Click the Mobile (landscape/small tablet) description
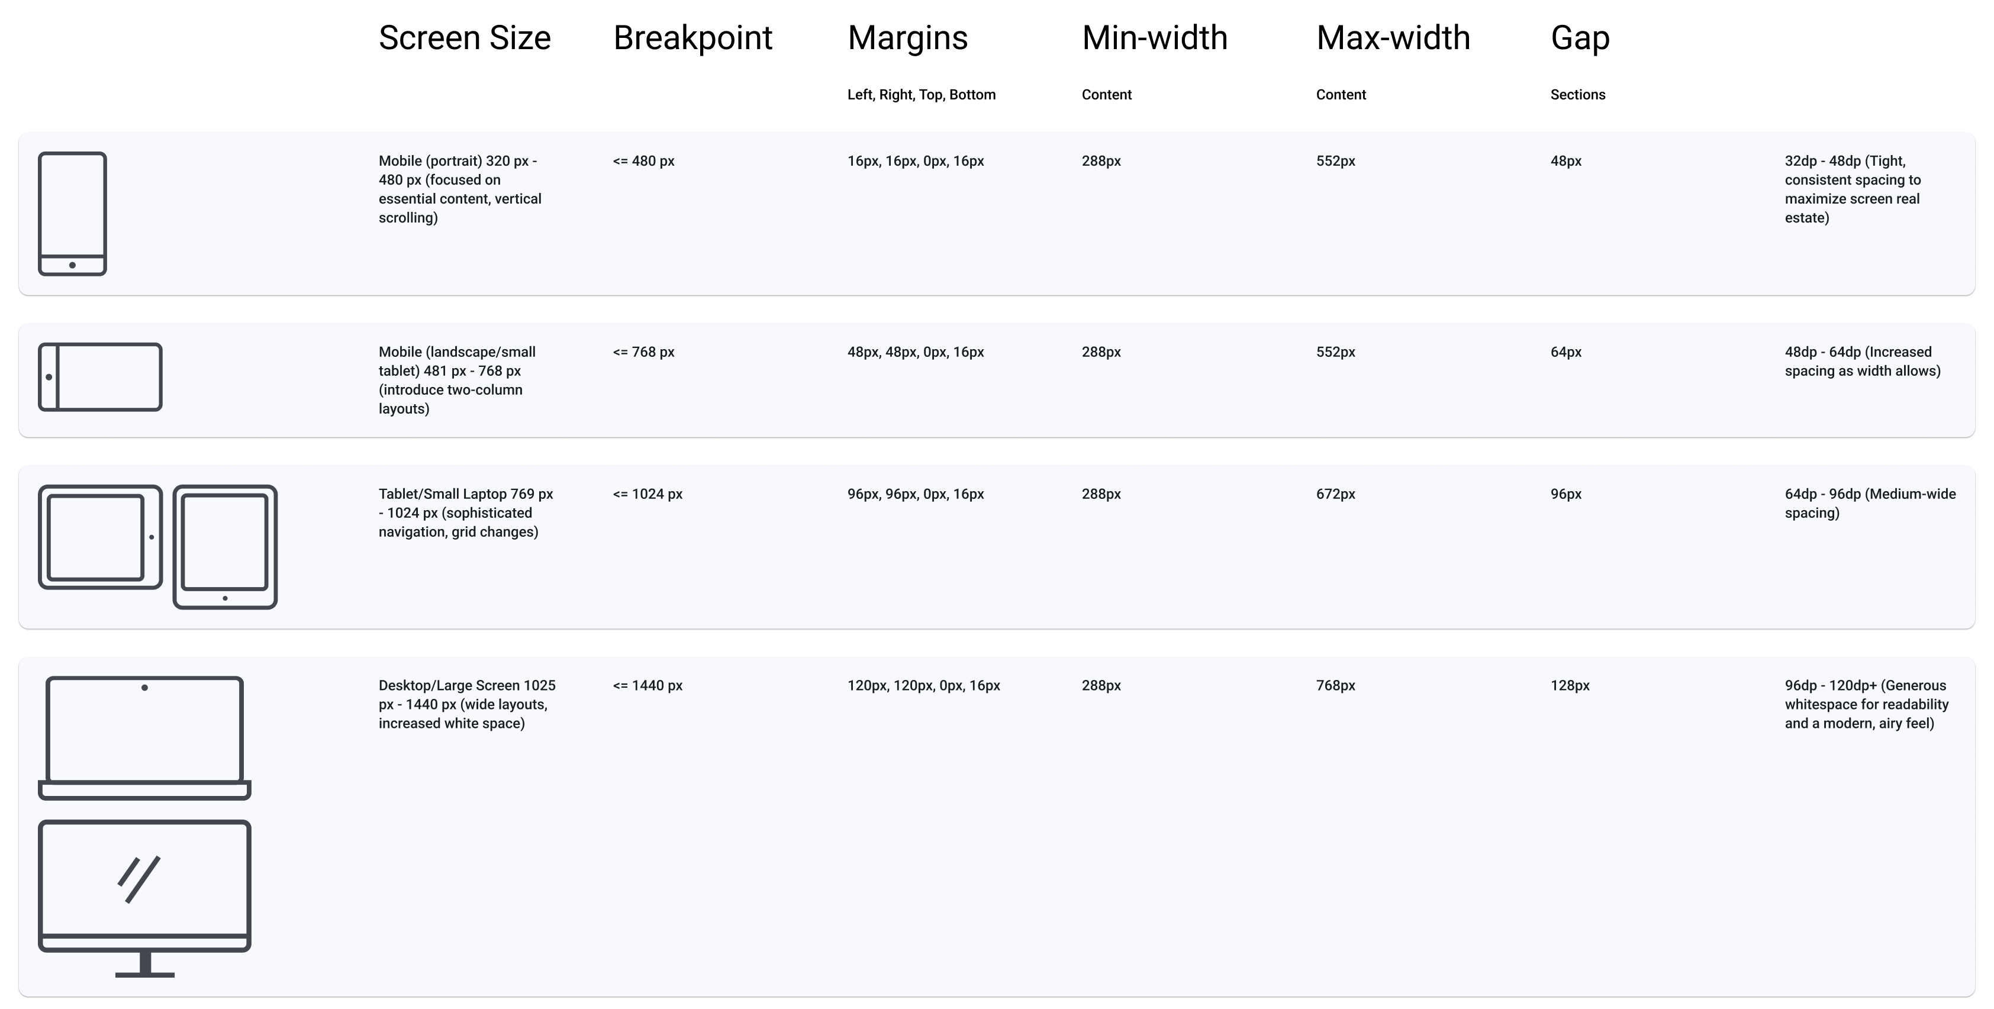1994x1009 pixels. pos(458,380)
